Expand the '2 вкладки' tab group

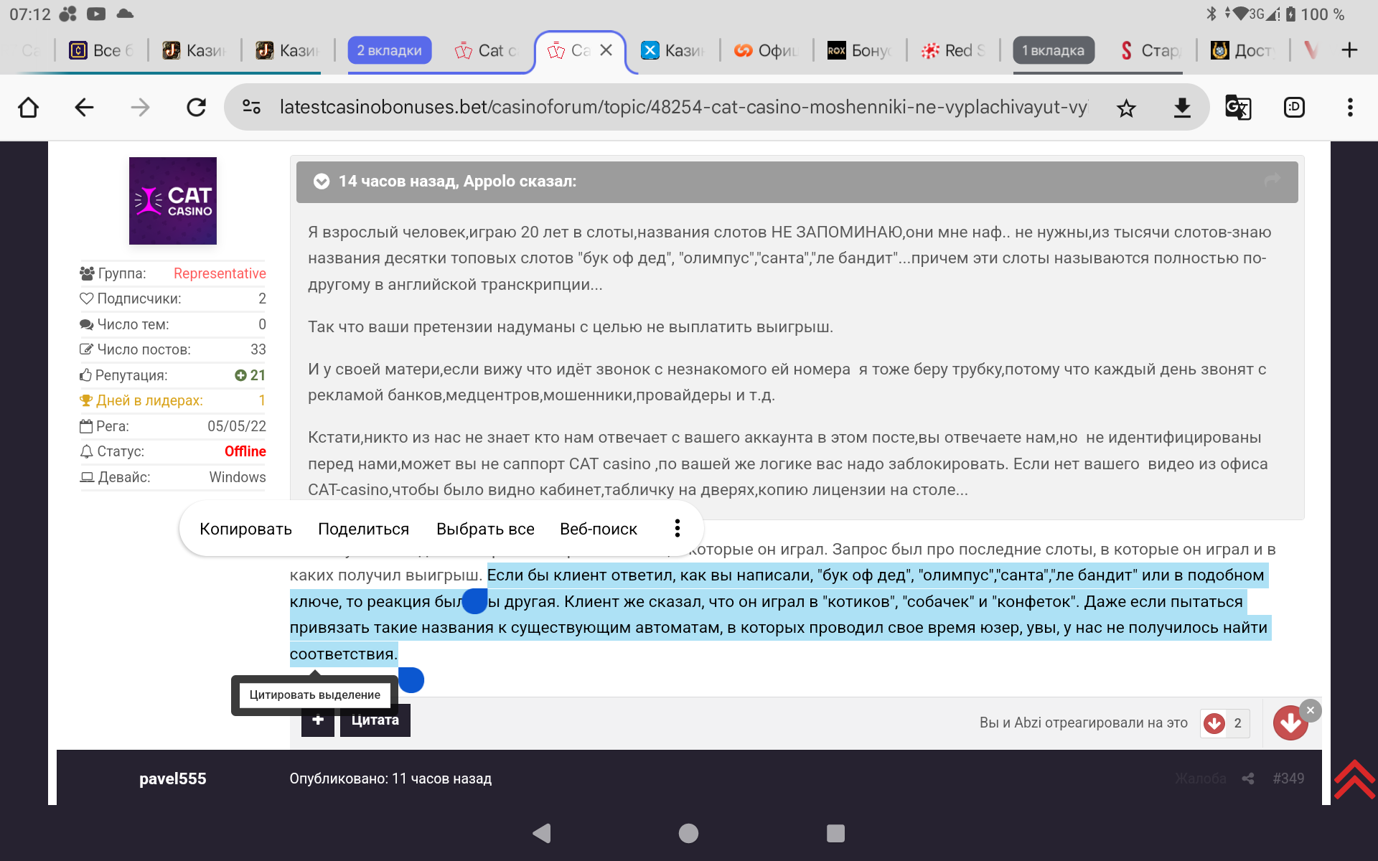[x=389, y=50]
